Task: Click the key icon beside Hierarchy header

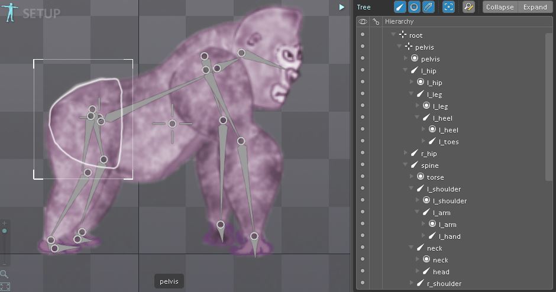Action: pyautogui.click(x=376, y=22)
